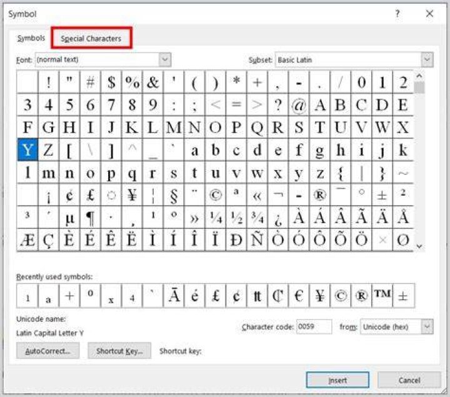Switch to the Special Characters tab
Viewport: 450px width, 397px height.
(91, 39)
